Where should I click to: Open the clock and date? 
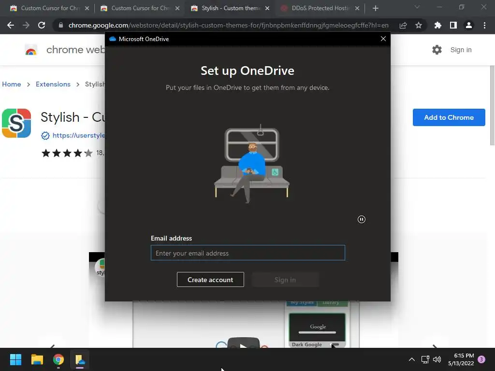(x=461, y=359)
